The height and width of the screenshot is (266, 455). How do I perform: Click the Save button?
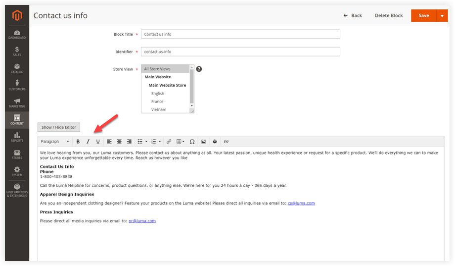pyautogui.click(x=424, y=16)
